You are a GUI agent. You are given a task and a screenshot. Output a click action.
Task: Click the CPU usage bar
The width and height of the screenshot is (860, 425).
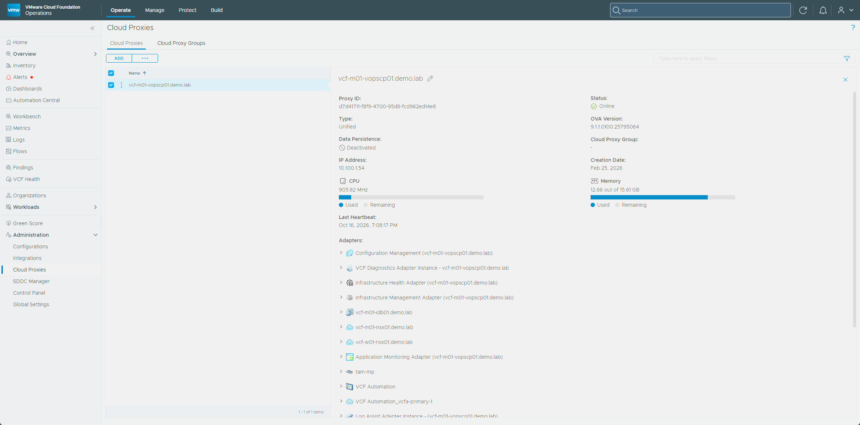(x=411, y=197)
